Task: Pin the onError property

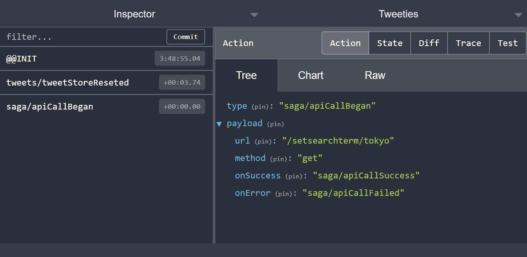Action: pyautogui.click(x=284, y=193)
